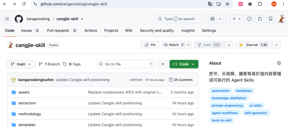Click the assets folder icon
288x129 pixels.
click(x=14, y=92)
